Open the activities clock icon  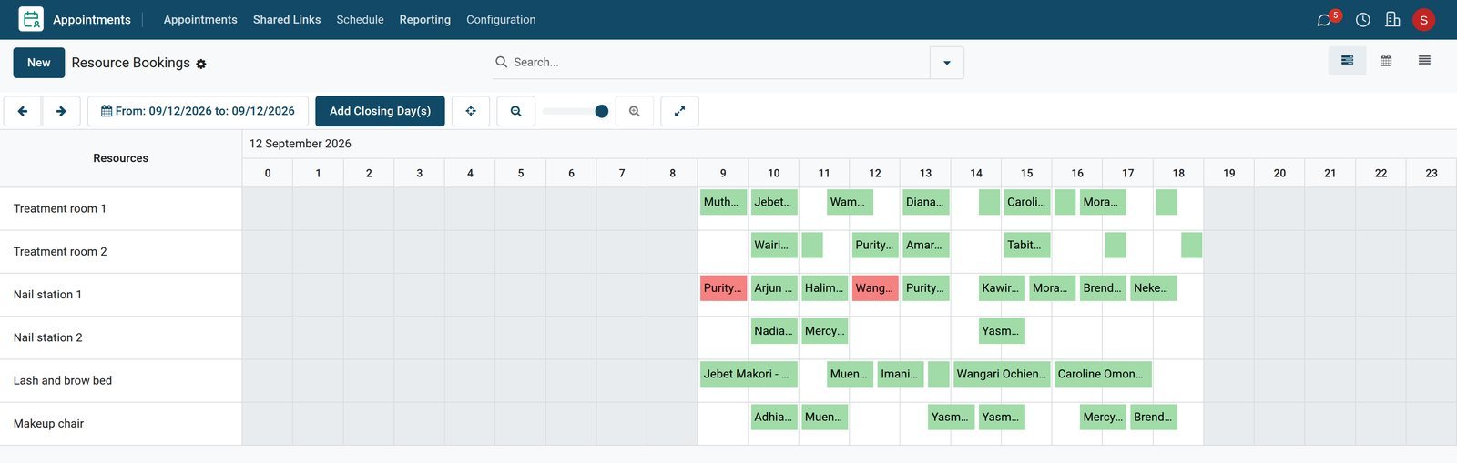(1362, 20)
